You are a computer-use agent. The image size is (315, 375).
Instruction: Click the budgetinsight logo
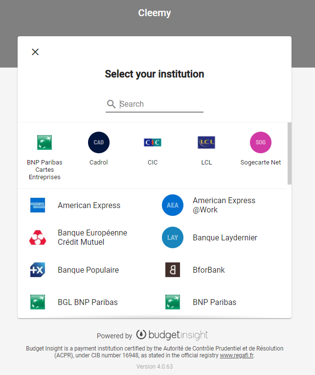click(x=172, y=335)
